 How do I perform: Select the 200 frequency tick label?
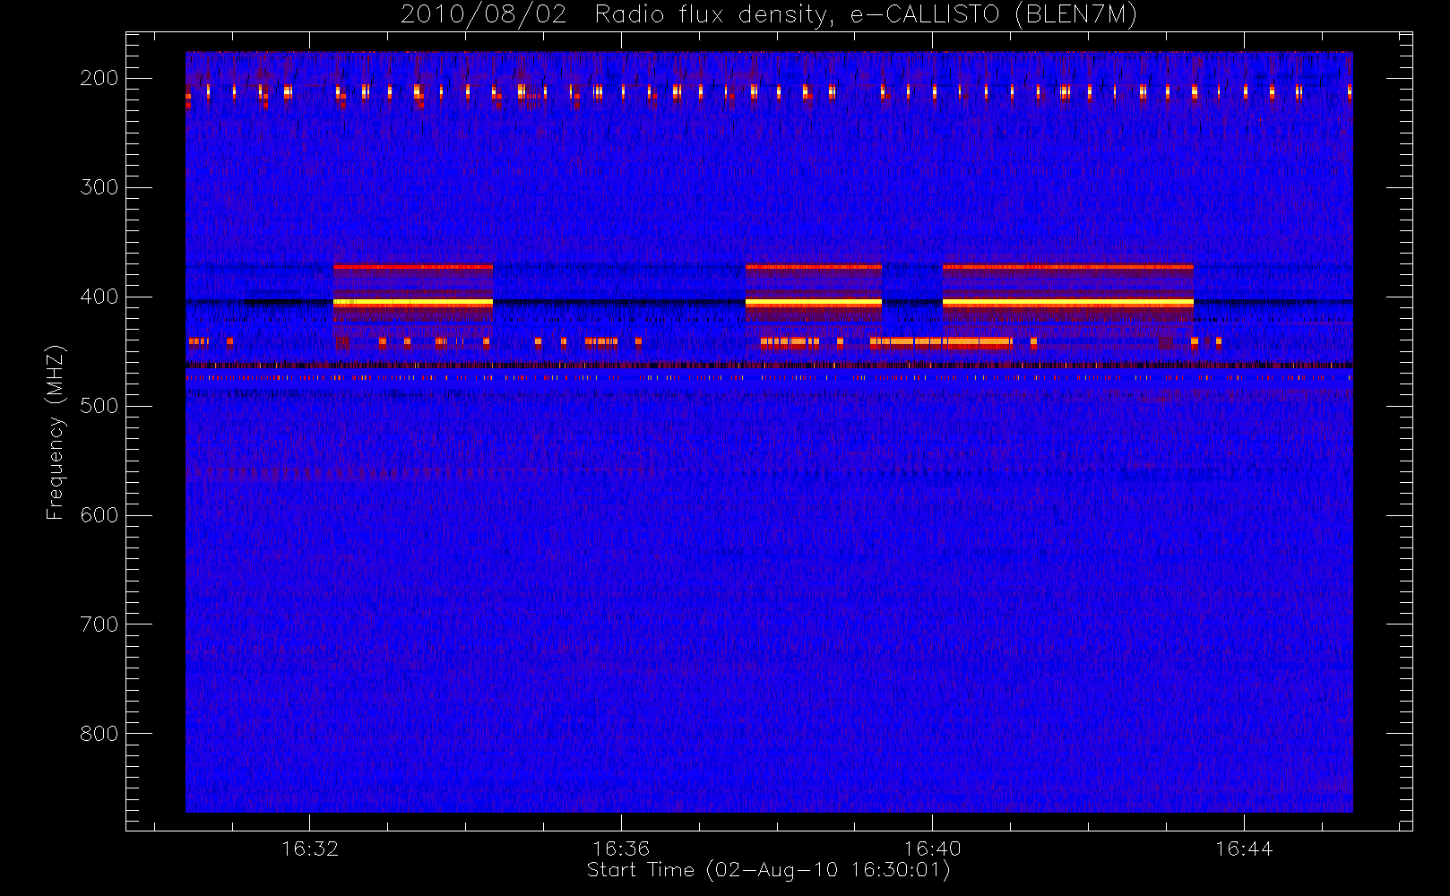pyautogui.click(x=99, y=78)
